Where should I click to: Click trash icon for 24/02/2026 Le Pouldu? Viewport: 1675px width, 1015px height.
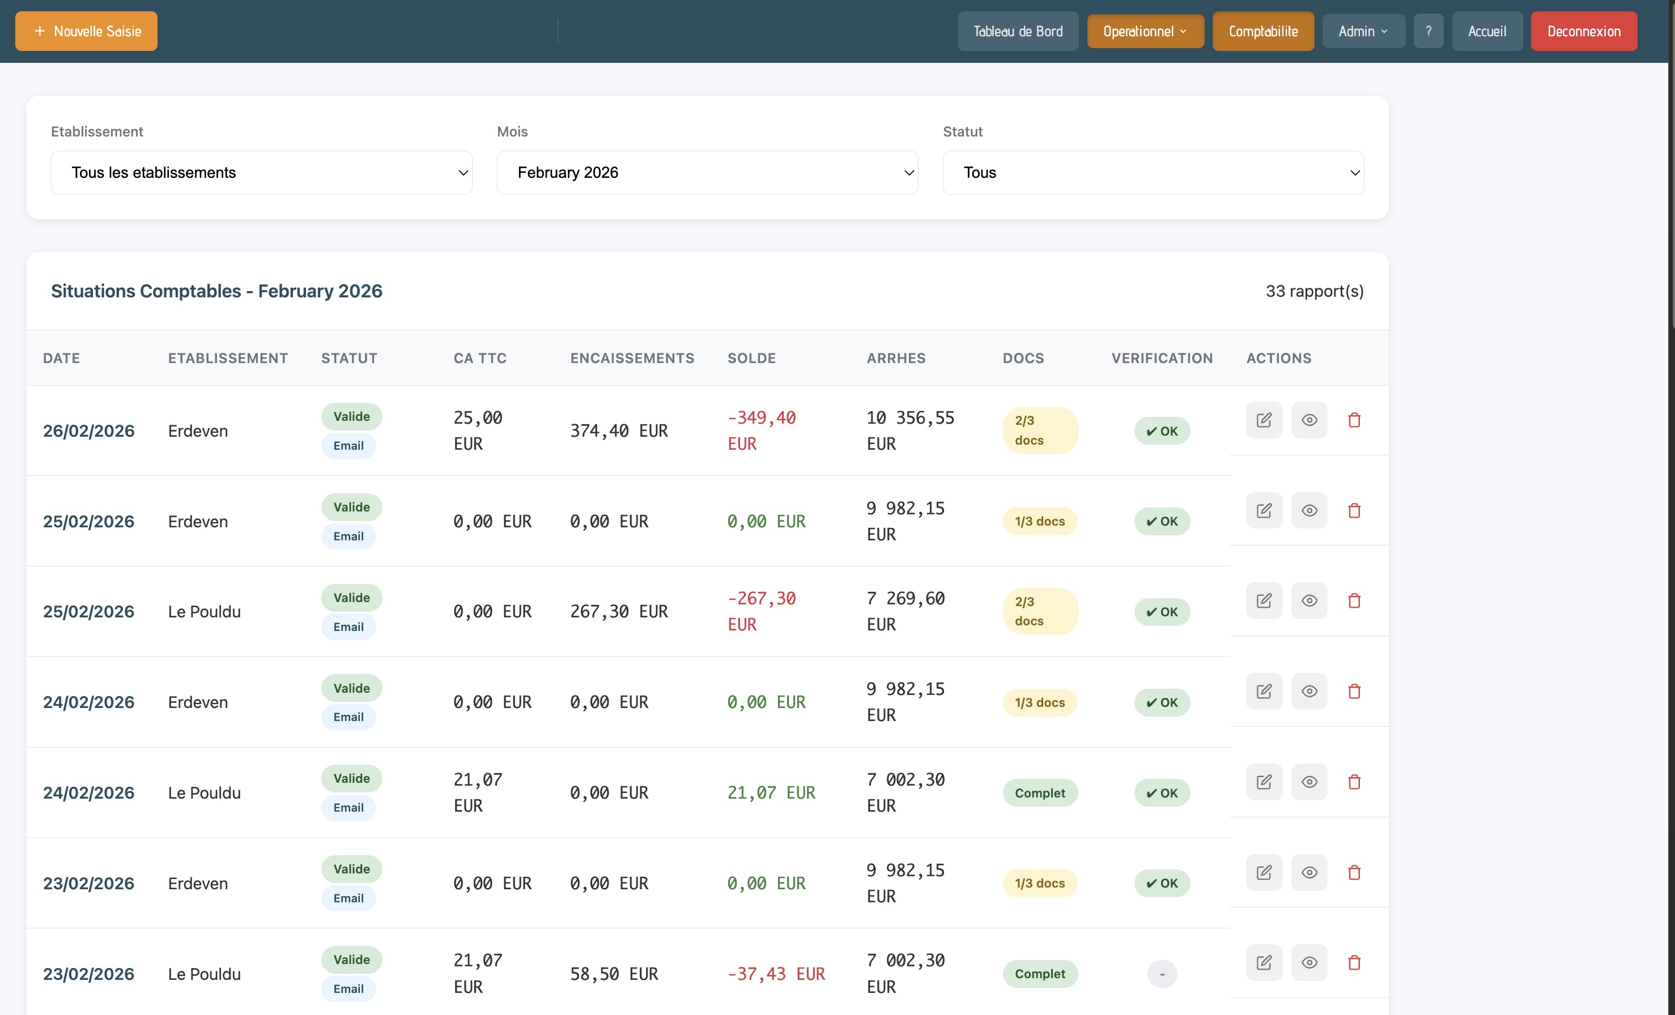(x=1354, y=782)
